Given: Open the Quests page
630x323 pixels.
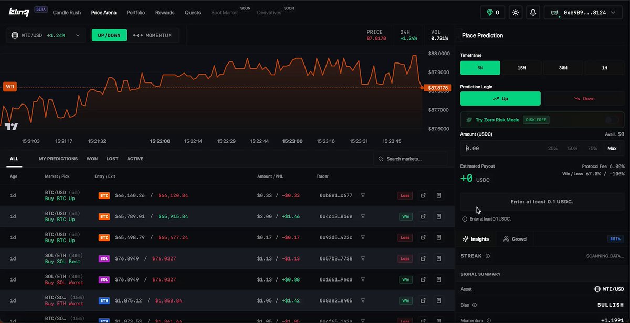Looking at the screenshot, I should pyautogui.click(x=193, y=12).
